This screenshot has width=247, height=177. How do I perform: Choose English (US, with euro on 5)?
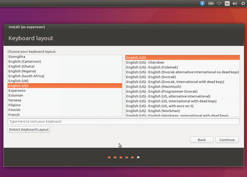click(182, 106)
